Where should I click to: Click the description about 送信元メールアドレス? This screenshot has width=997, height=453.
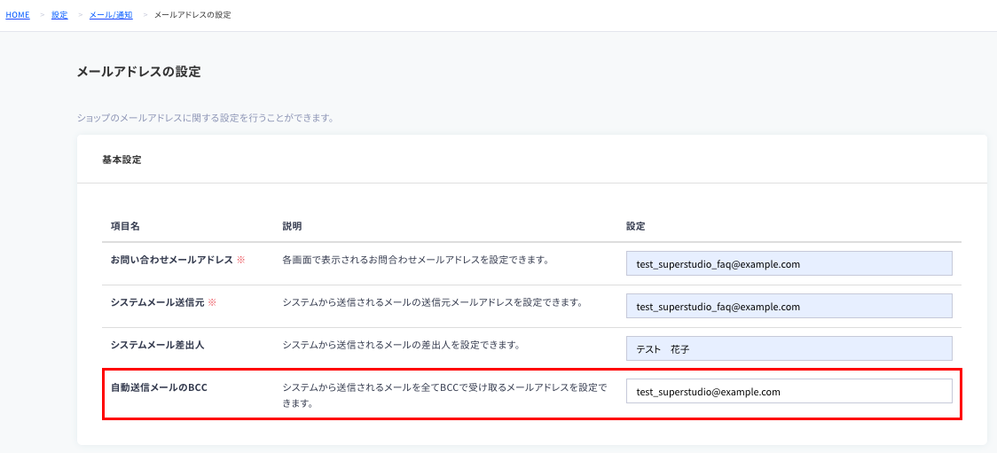coord(433,302)
